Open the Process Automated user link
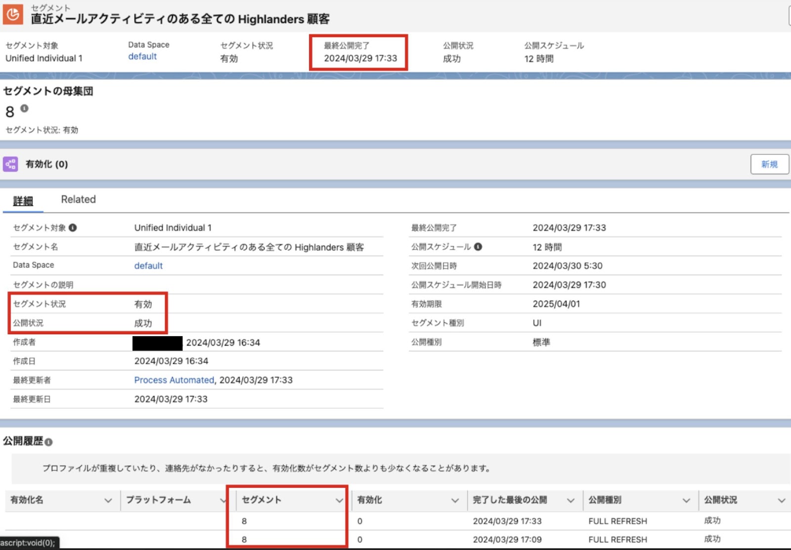This screenshot has width=791, height=550. coord(174,380)
